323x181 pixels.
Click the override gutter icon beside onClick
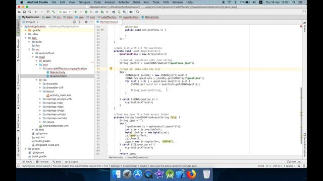pyautogui.click(x=102, y=30)
